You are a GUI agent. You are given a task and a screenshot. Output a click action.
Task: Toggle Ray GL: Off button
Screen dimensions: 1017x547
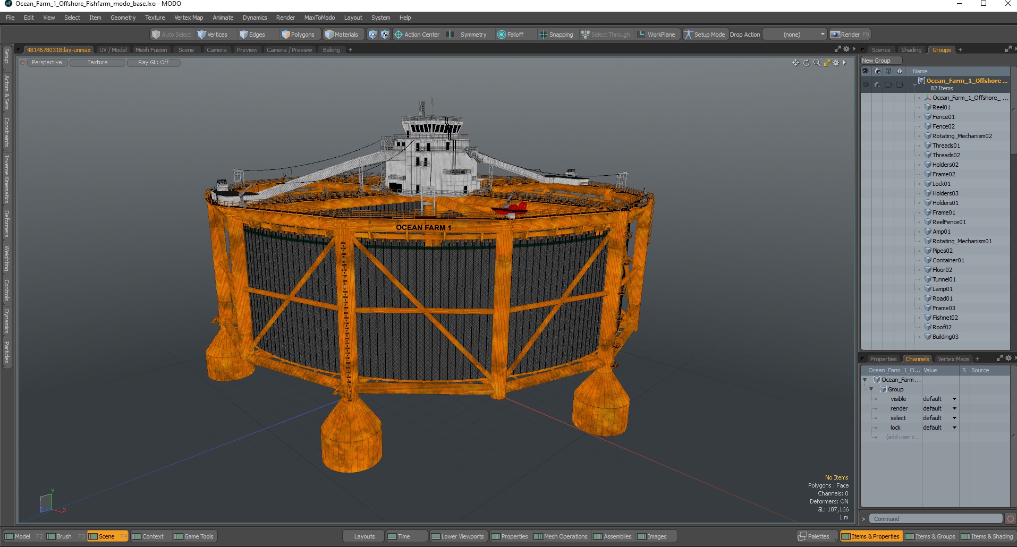coord(154,63)
